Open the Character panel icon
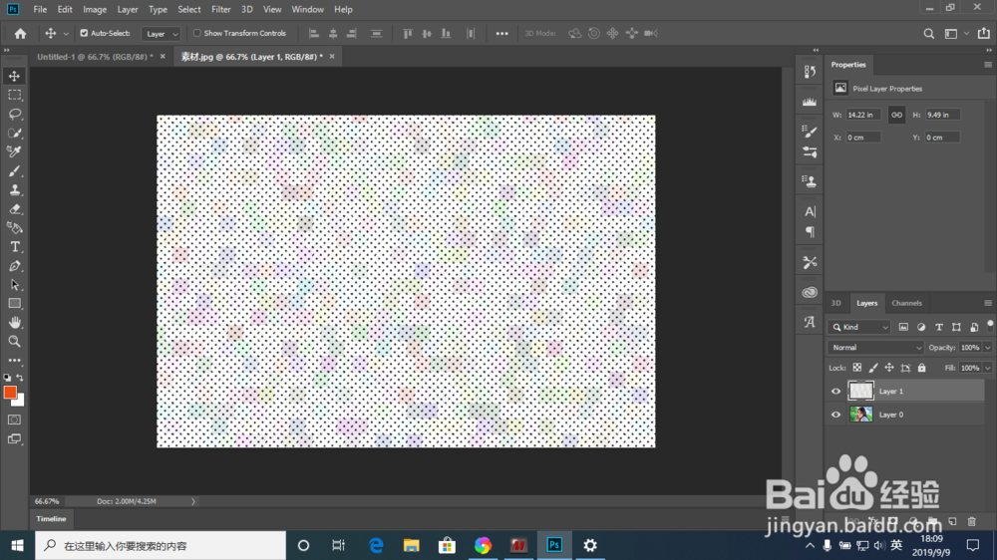This screenshot has height=560, width=997. tap(810, 211)
